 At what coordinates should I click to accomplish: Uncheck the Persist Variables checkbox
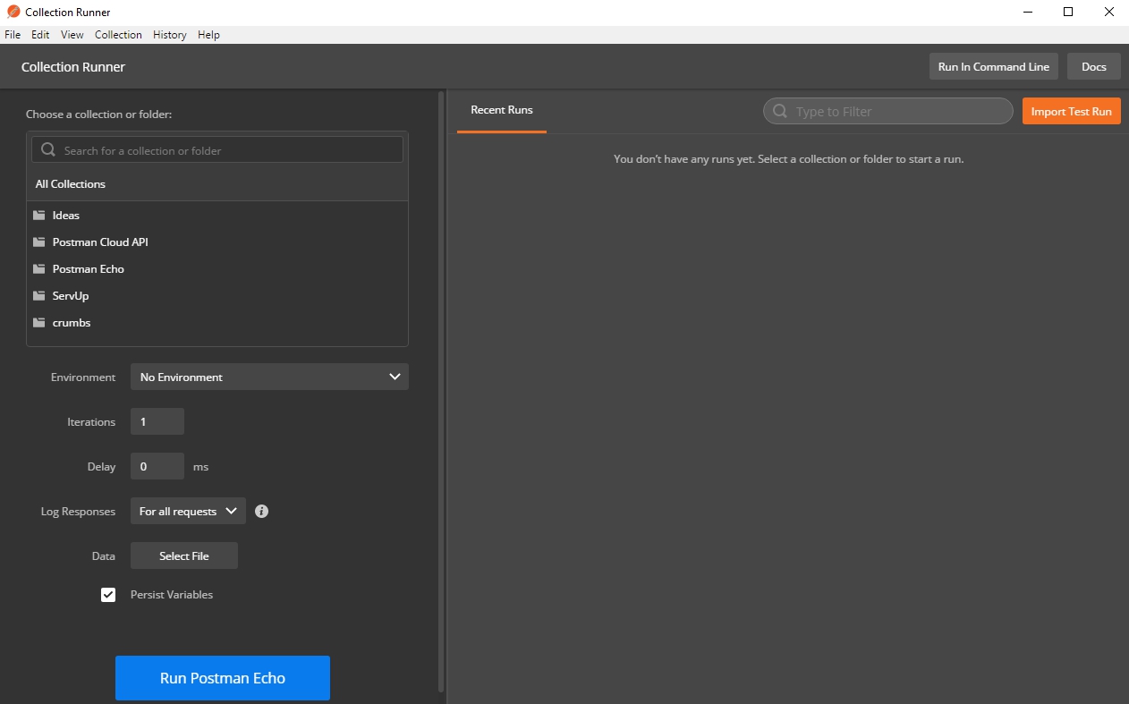(x=108, y=595)
